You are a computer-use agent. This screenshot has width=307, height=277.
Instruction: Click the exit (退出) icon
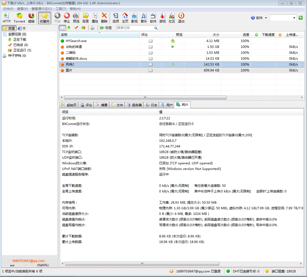click(181, 18)
